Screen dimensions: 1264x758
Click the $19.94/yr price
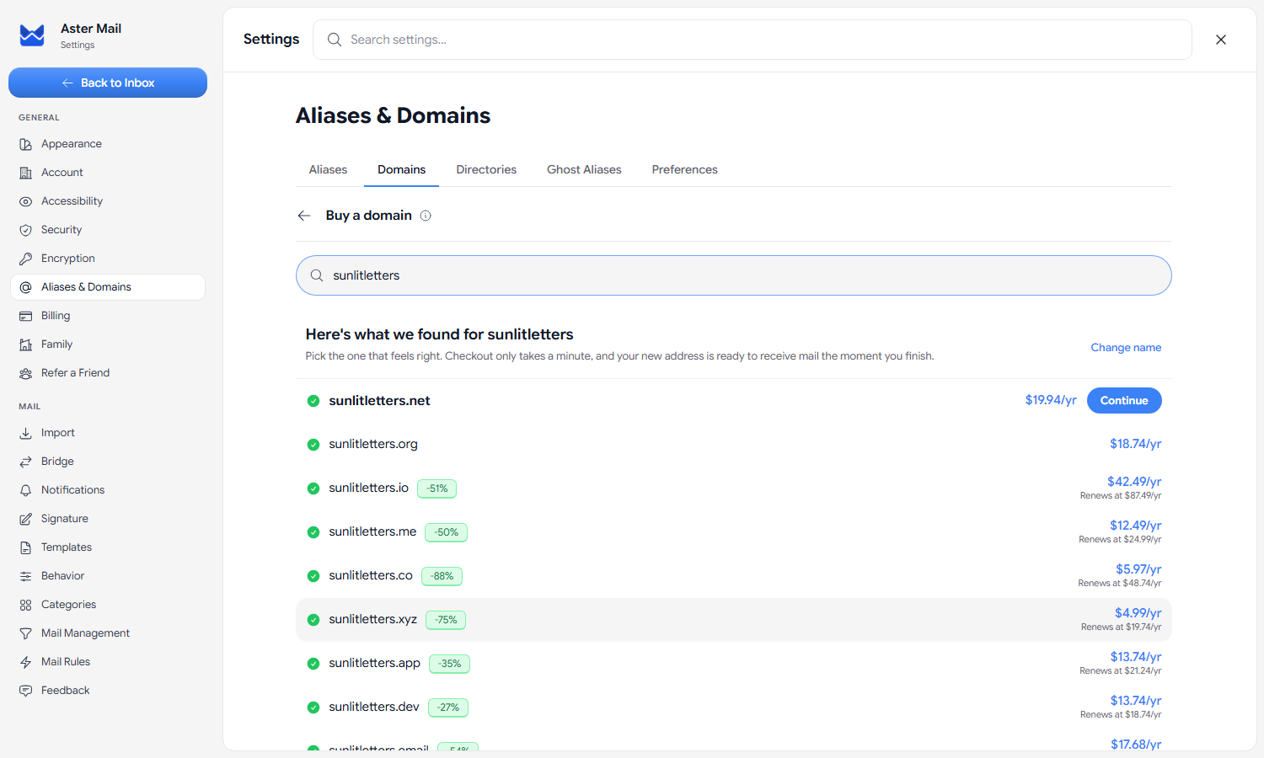pos(1051,400)
